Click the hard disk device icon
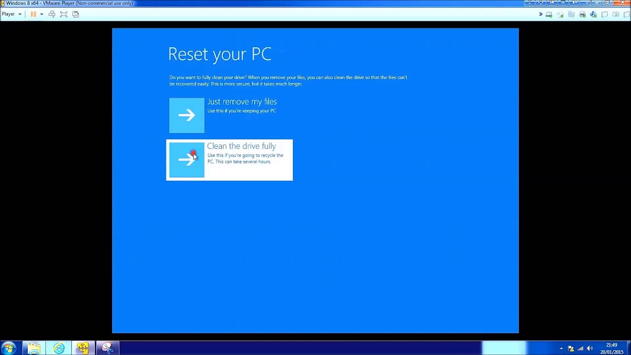Image resolution: width=631 pixels, height=355 pixels. [x=549, y=14]
